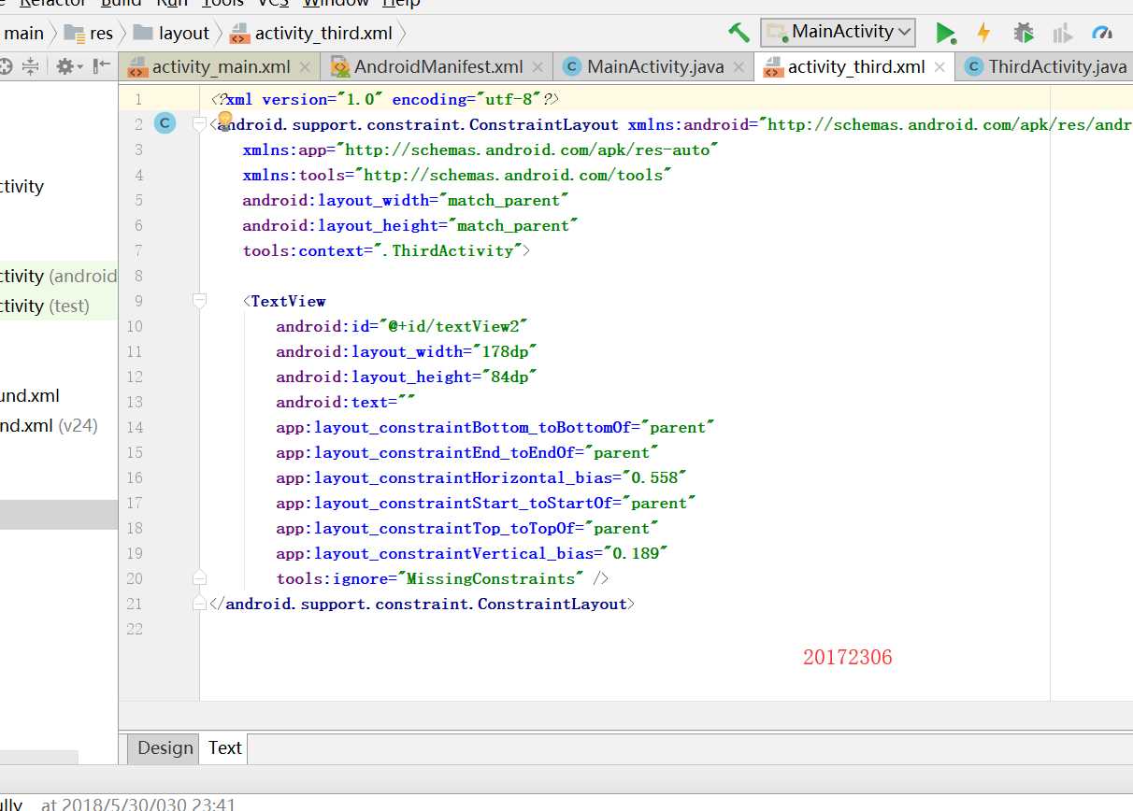Click vertical bias value '0.189'
Viewport: 1133px width, 811px height.
coord(636,553)
